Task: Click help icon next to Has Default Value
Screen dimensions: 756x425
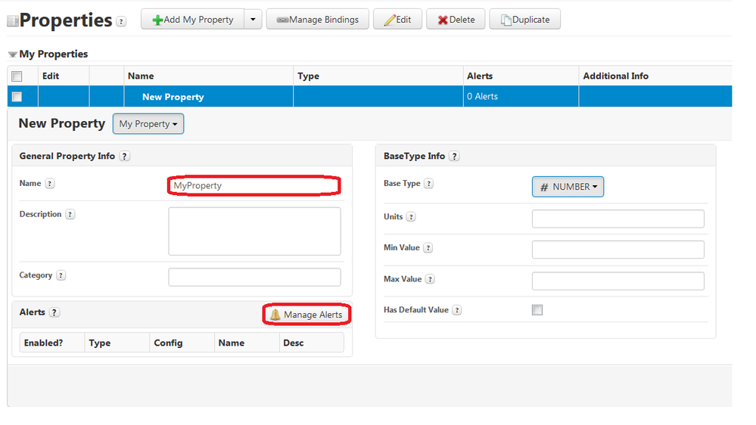Action: tap(456, 310)
